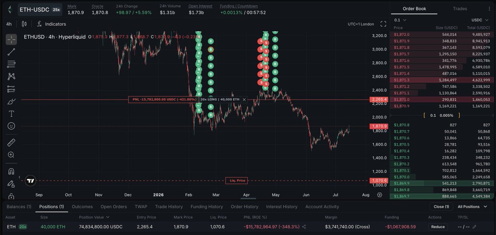Select the pattern drawing tool
This screenshot has width=496, height=235.
pyautogui.click(x=11, y=77)
